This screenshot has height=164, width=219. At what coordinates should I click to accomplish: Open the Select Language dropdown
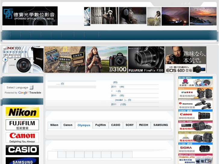(x=19, y=87)
